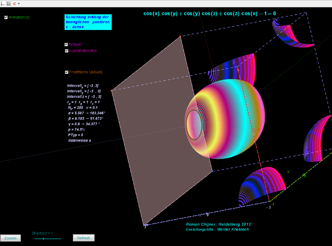The height and width of the screenshot is (246, 332).
Task: Click the cosine equation title text
Action: tap(209, 14)
